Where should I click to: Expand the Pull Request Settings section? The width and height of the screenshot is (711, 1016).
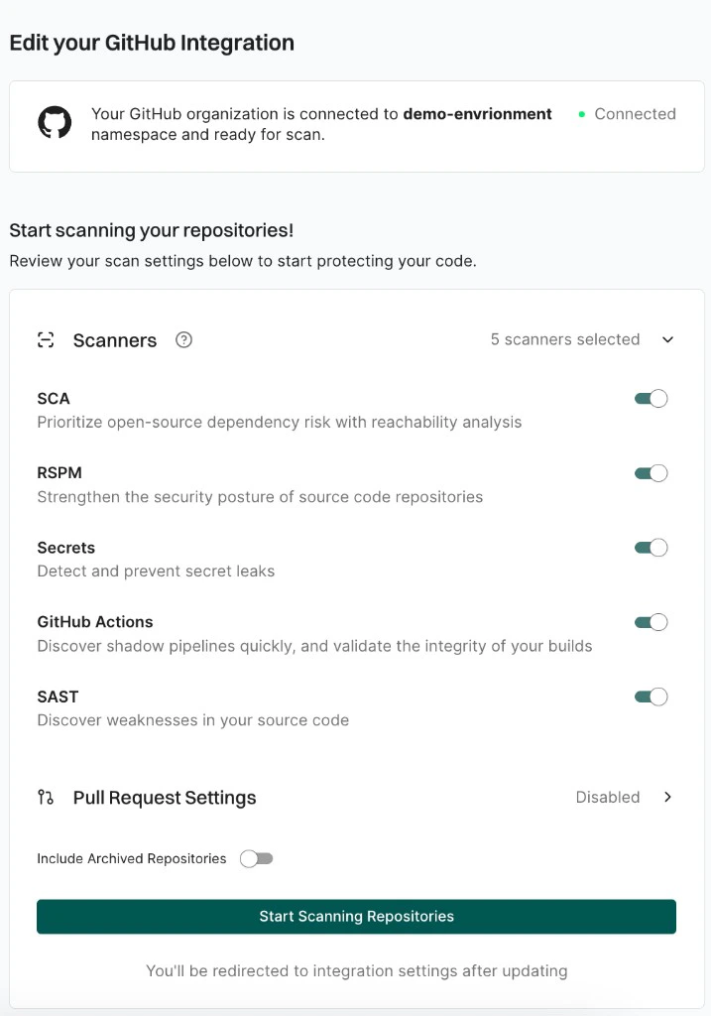click(164, 797)
